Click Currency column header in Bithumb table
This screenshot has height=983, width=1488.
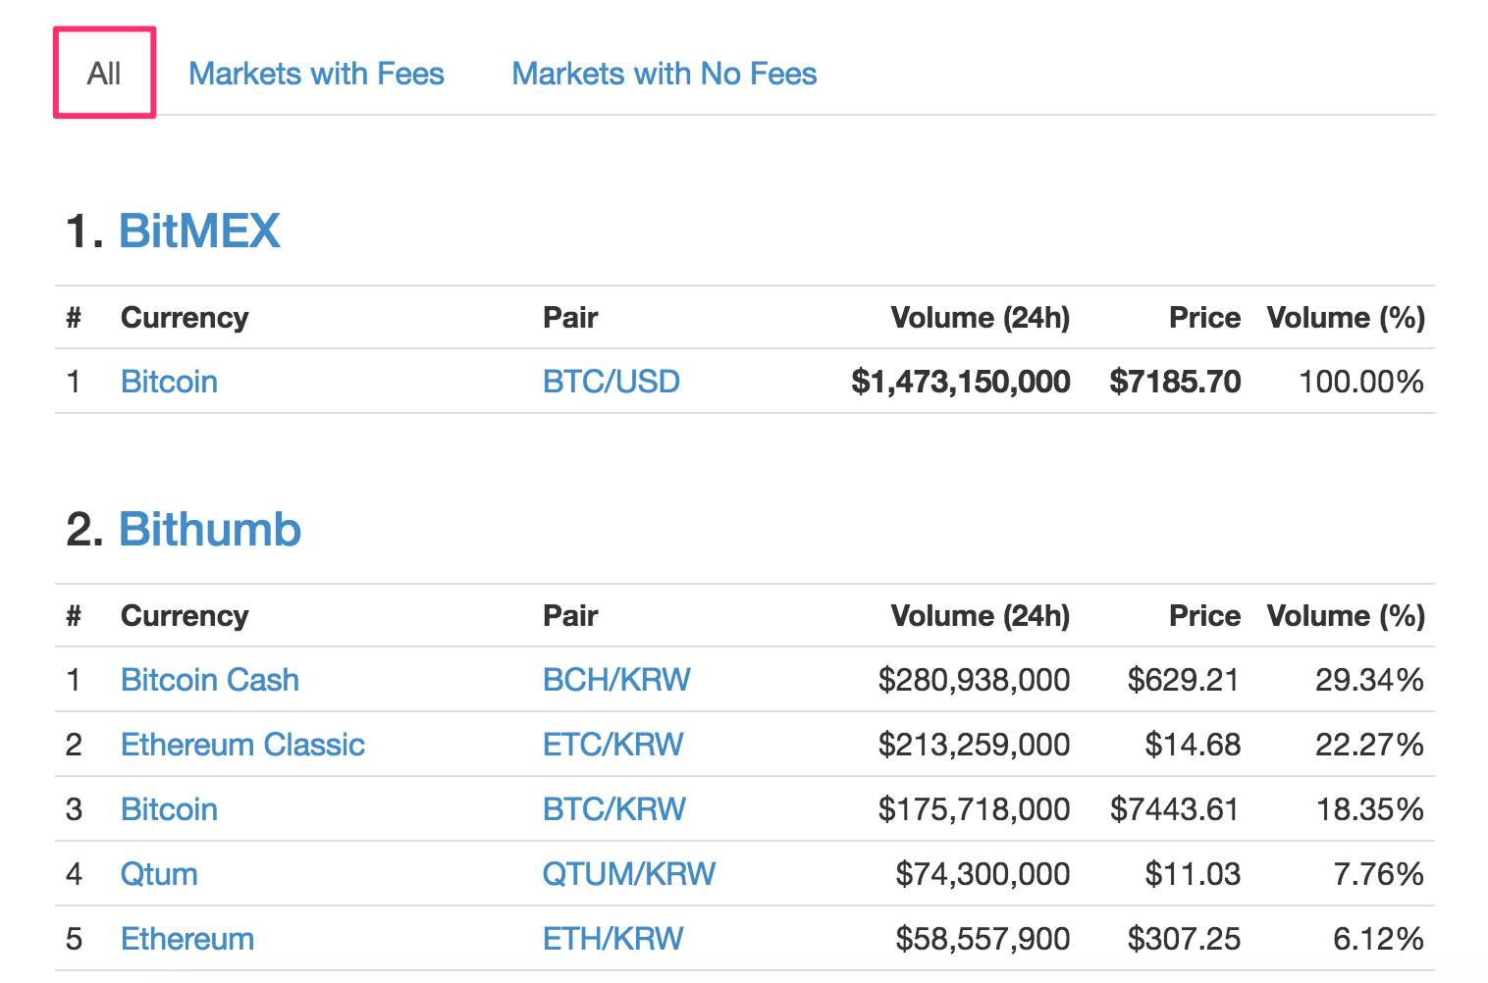tap(185, 616)
